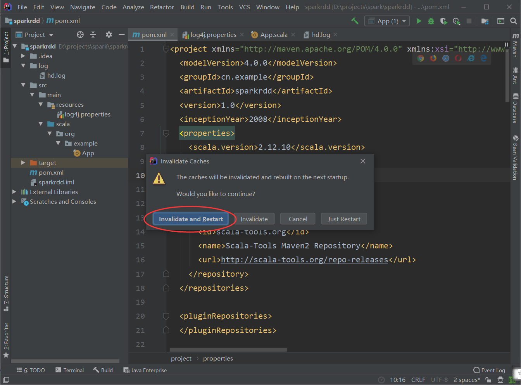Start debugging with the Debug bug icon

pos(431,21)
